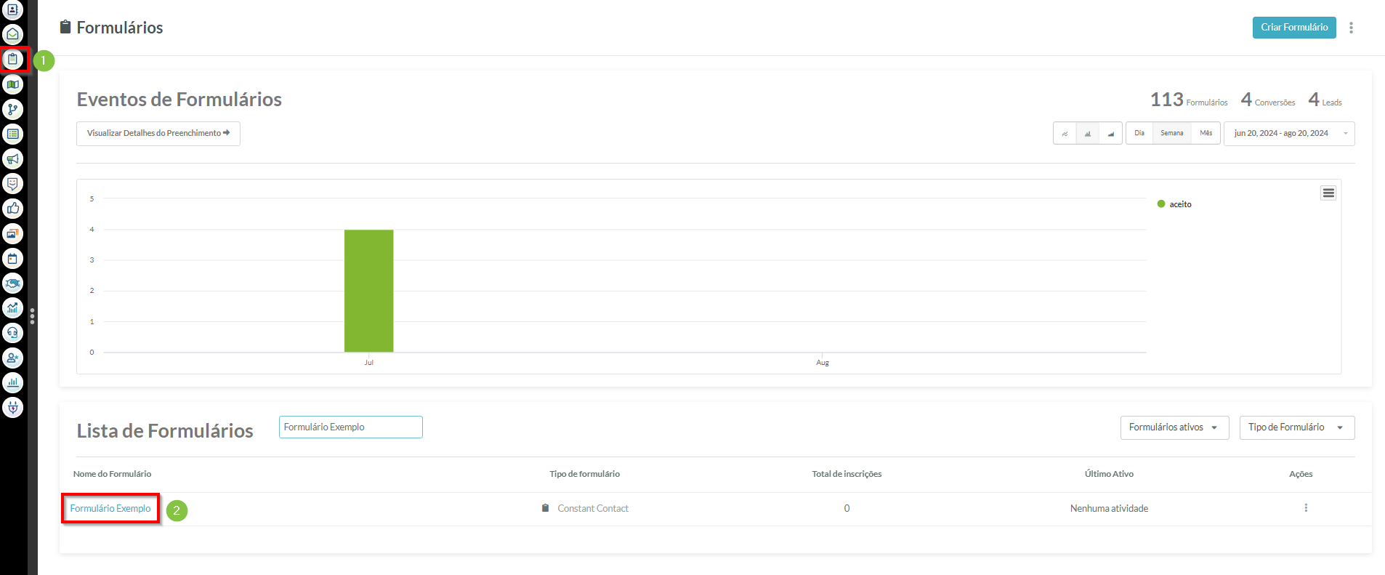Open the list icon in the sidebar
The image size is (1385, 575).
[12, 134]
